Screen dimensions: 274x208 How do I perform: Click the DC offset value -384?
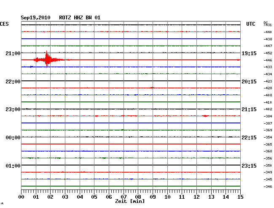(268, 116)
